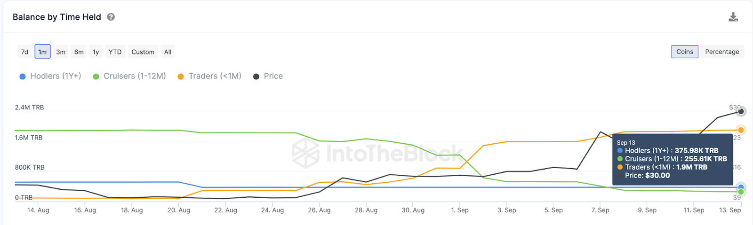Image resolution: width=753 pixels, height=225 pixels.
Task: Click the orange Traders endpoint marker
Action: click(x=741, y=130)
